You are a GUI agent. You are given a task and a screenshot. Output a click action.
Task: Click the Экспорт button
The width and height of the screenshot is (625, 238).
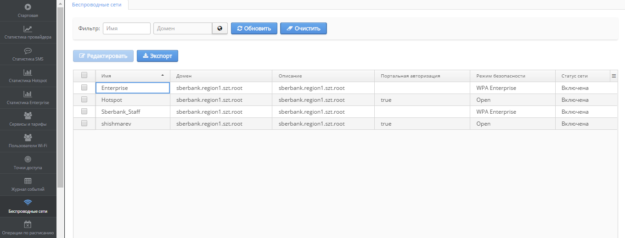pos(157,56)
